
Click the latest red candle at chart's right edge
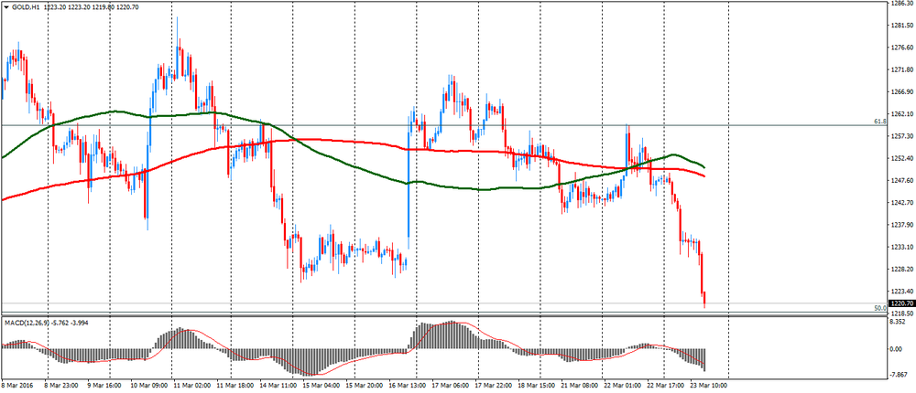point(704,297)
